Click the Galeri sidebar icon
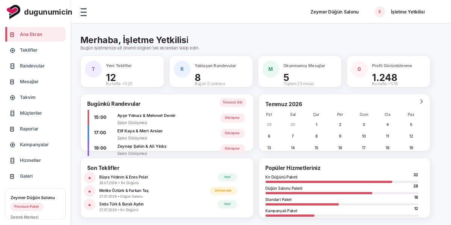Image resolution: width=451 pixels, height=225 pixels. 12,176
